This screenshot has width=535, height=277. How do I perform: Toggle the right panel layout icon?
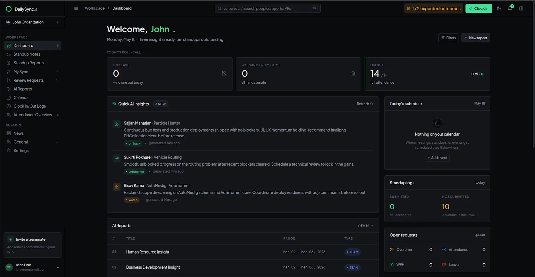(x=521, y=8)
